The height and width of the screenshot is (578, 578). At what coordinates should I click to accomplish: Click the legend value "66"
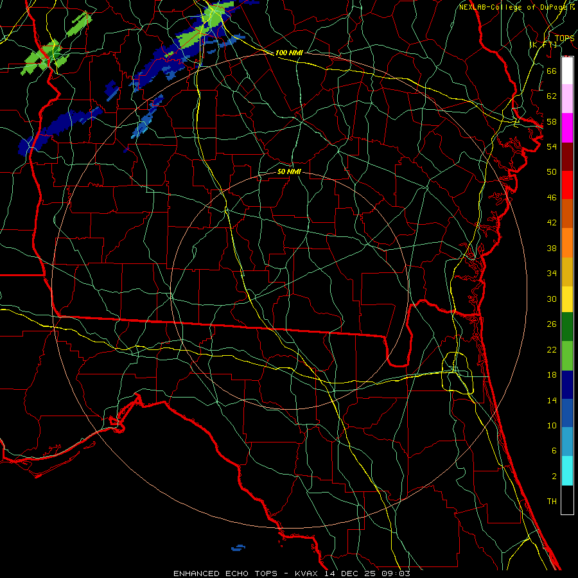point(552,71)
